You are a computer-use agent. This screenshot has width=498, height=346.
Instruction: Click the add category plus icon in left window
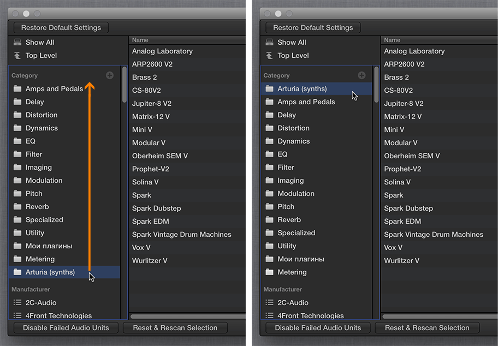click(x=110, y=75)
